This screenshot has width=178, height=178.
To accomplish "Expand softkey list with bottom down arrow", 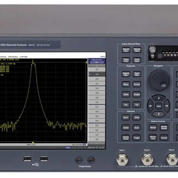I will point(97,143).
